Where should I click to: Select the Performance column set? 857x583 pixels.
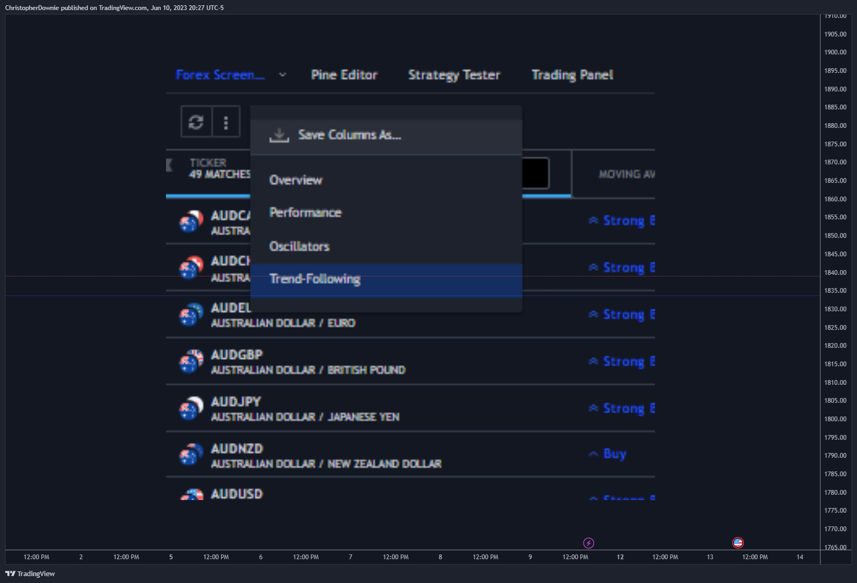(386, 212)
